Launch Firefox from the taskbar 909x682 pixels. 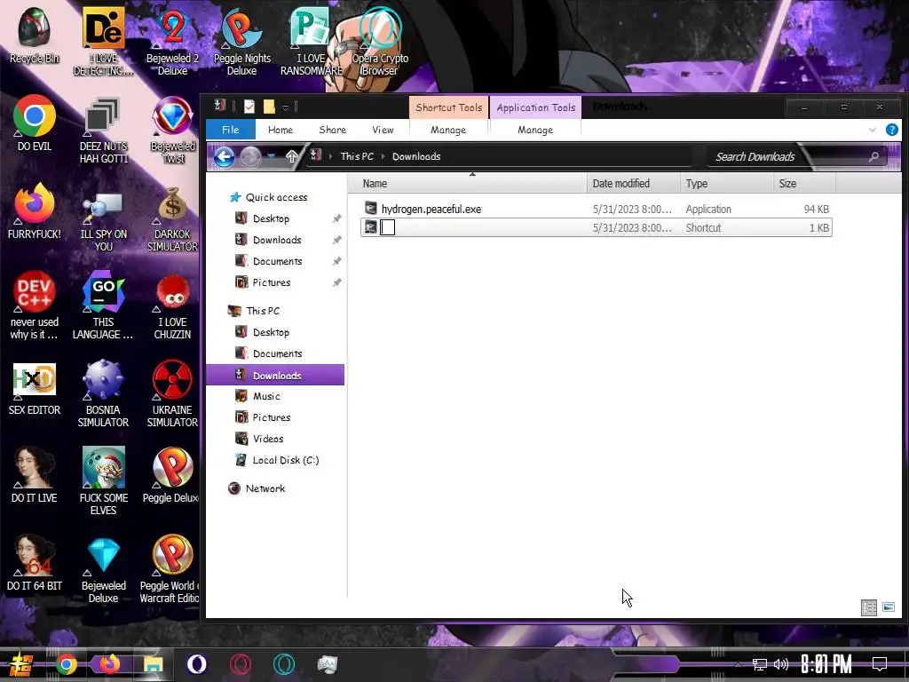[109, 664]
